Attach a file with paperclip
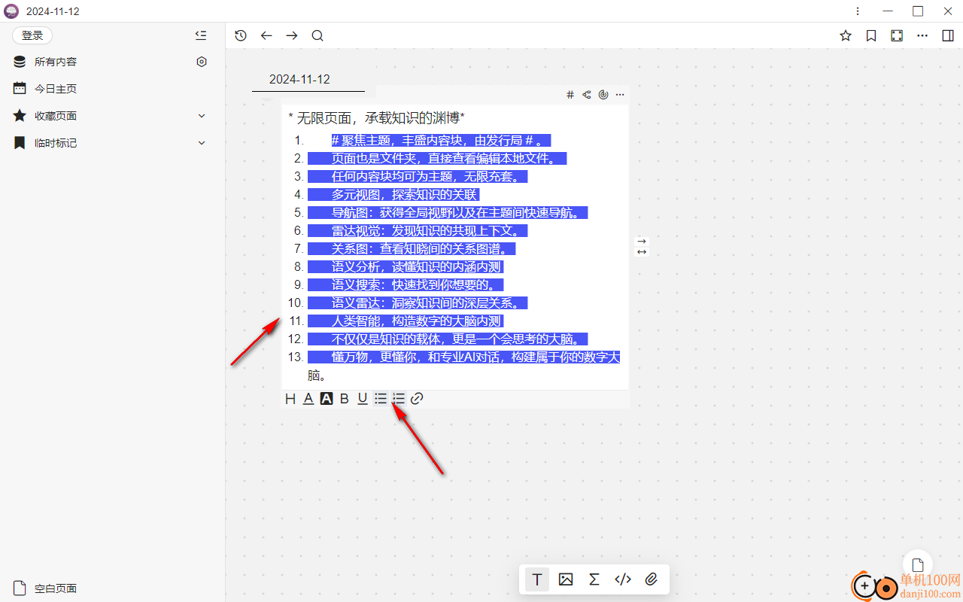This screenshot has width=963, height=602. [652, 579]
